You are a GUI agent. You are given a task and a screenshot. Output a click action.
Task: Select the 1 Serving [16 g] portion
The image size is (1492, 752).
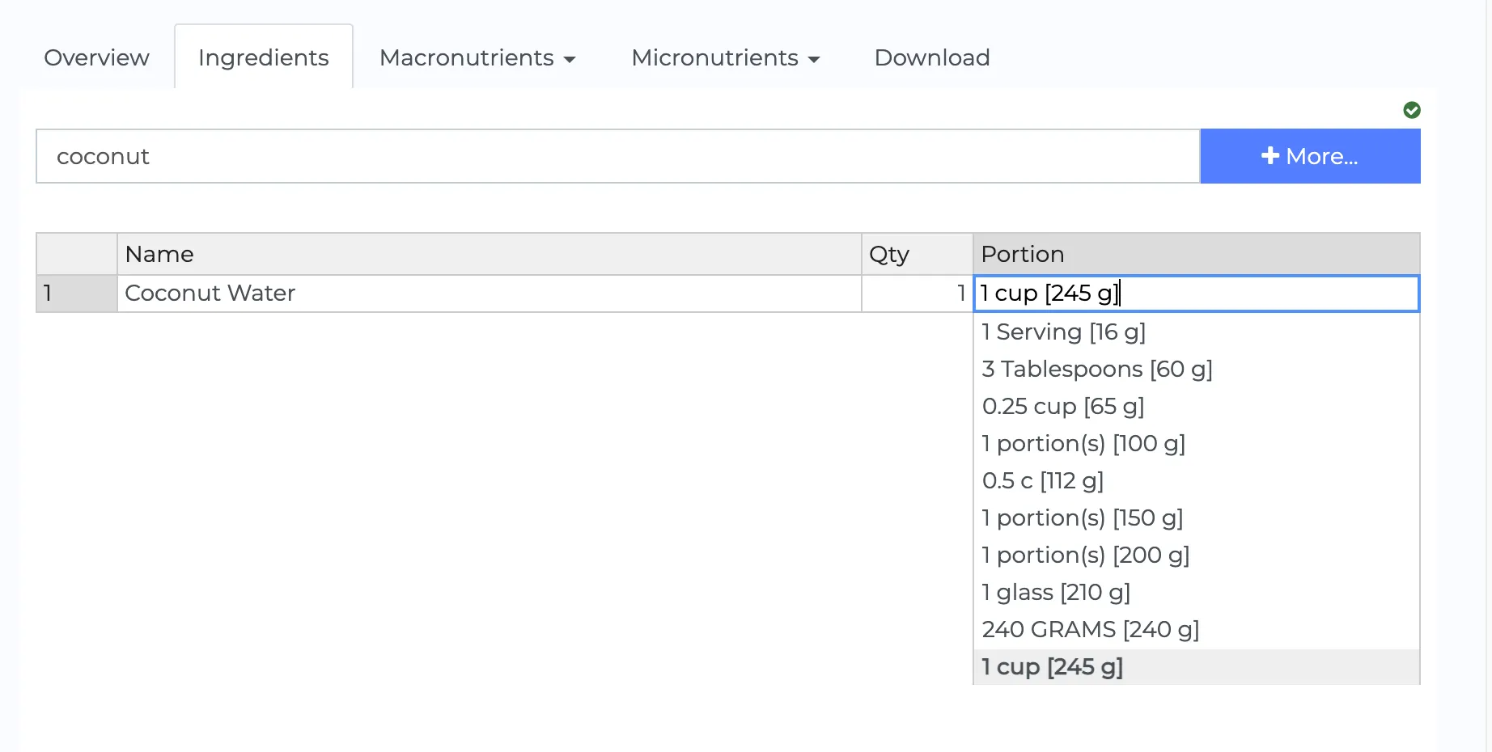[x=1063, y=332]
